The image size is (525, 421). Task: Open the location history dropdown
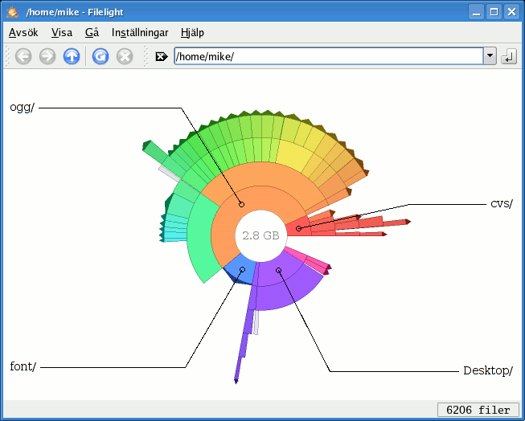coord(490,56)
